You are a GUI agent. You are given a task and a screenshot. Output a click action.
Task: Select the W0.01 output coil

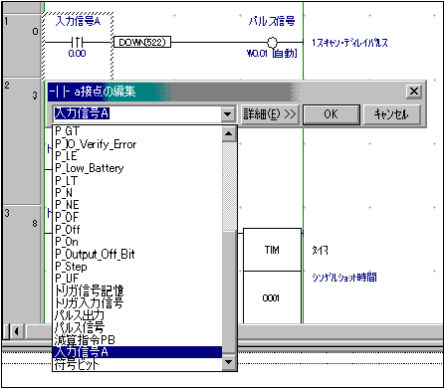click(272, 43)
